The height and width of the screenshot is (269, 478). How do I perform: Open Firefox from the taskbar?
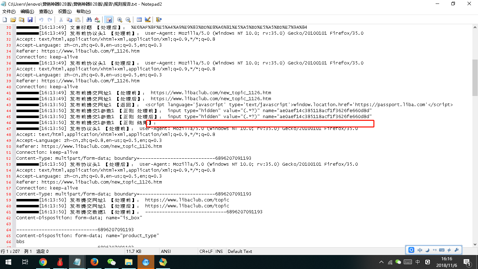point(94,262)
